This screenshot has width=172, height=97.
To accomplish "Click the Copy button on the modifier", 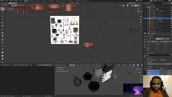I will (x=166, y=42).
